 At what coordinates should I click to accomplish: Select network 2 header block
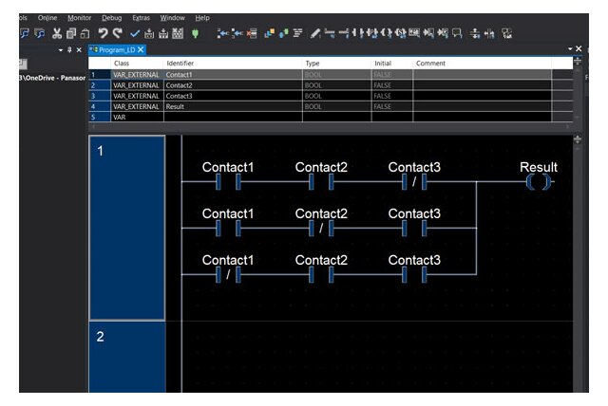click(x=127, y=357)
